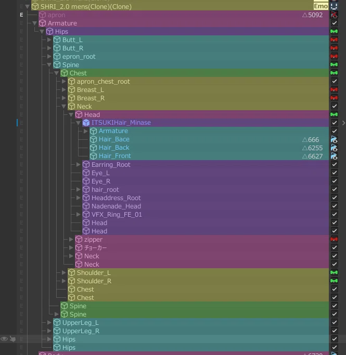Viewport: 346px width, 355px height.
Task: Click the cube icon beside Nadenade_Head
Action: coord(86,206)
